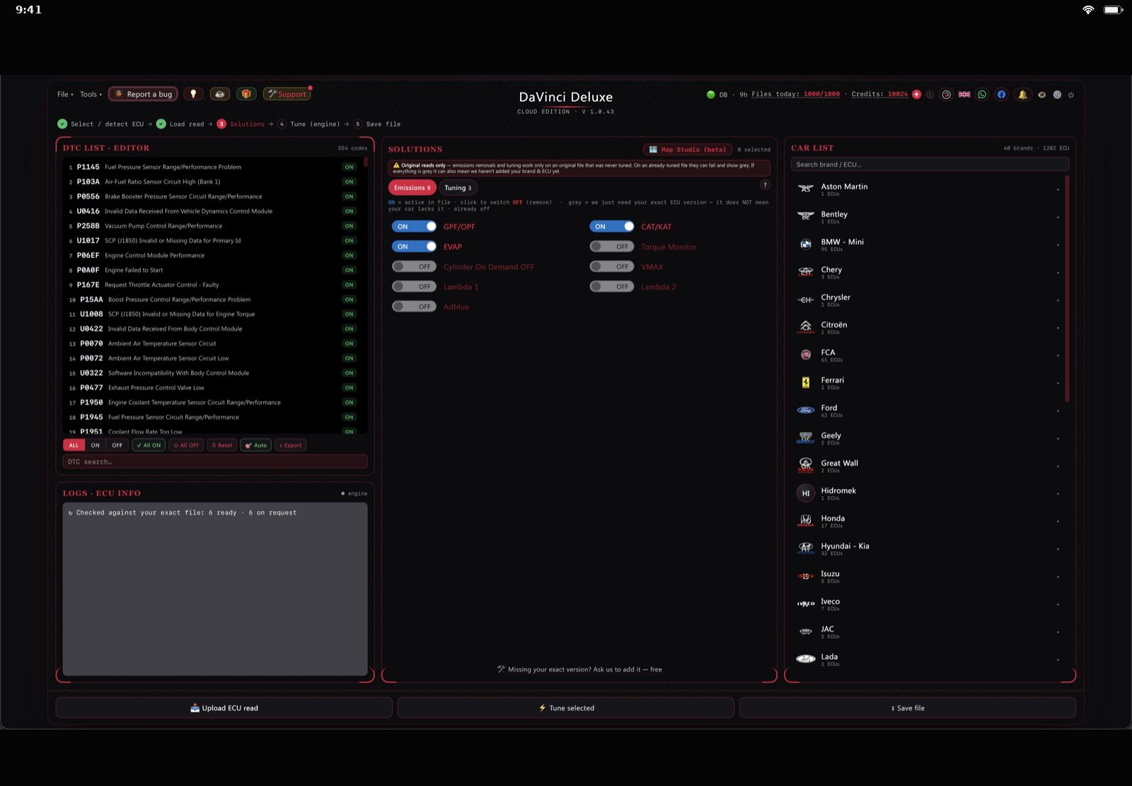This screenshot has width=1132, height=786.
Task: Switch off the CAT/KAT toggle
Action: click(611, 227)
